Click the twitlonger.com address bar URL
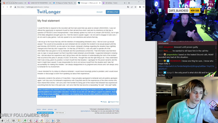Viewport: 218px width, 123px height. (x=38, y=7)
